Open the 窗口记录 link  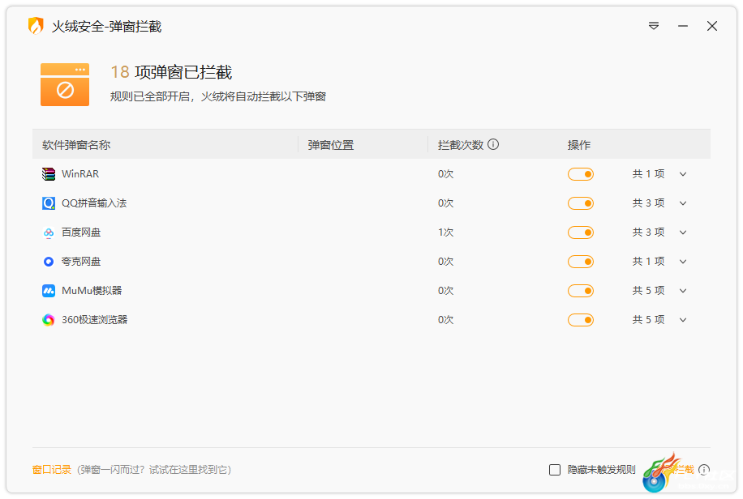(x=52, y=470)
